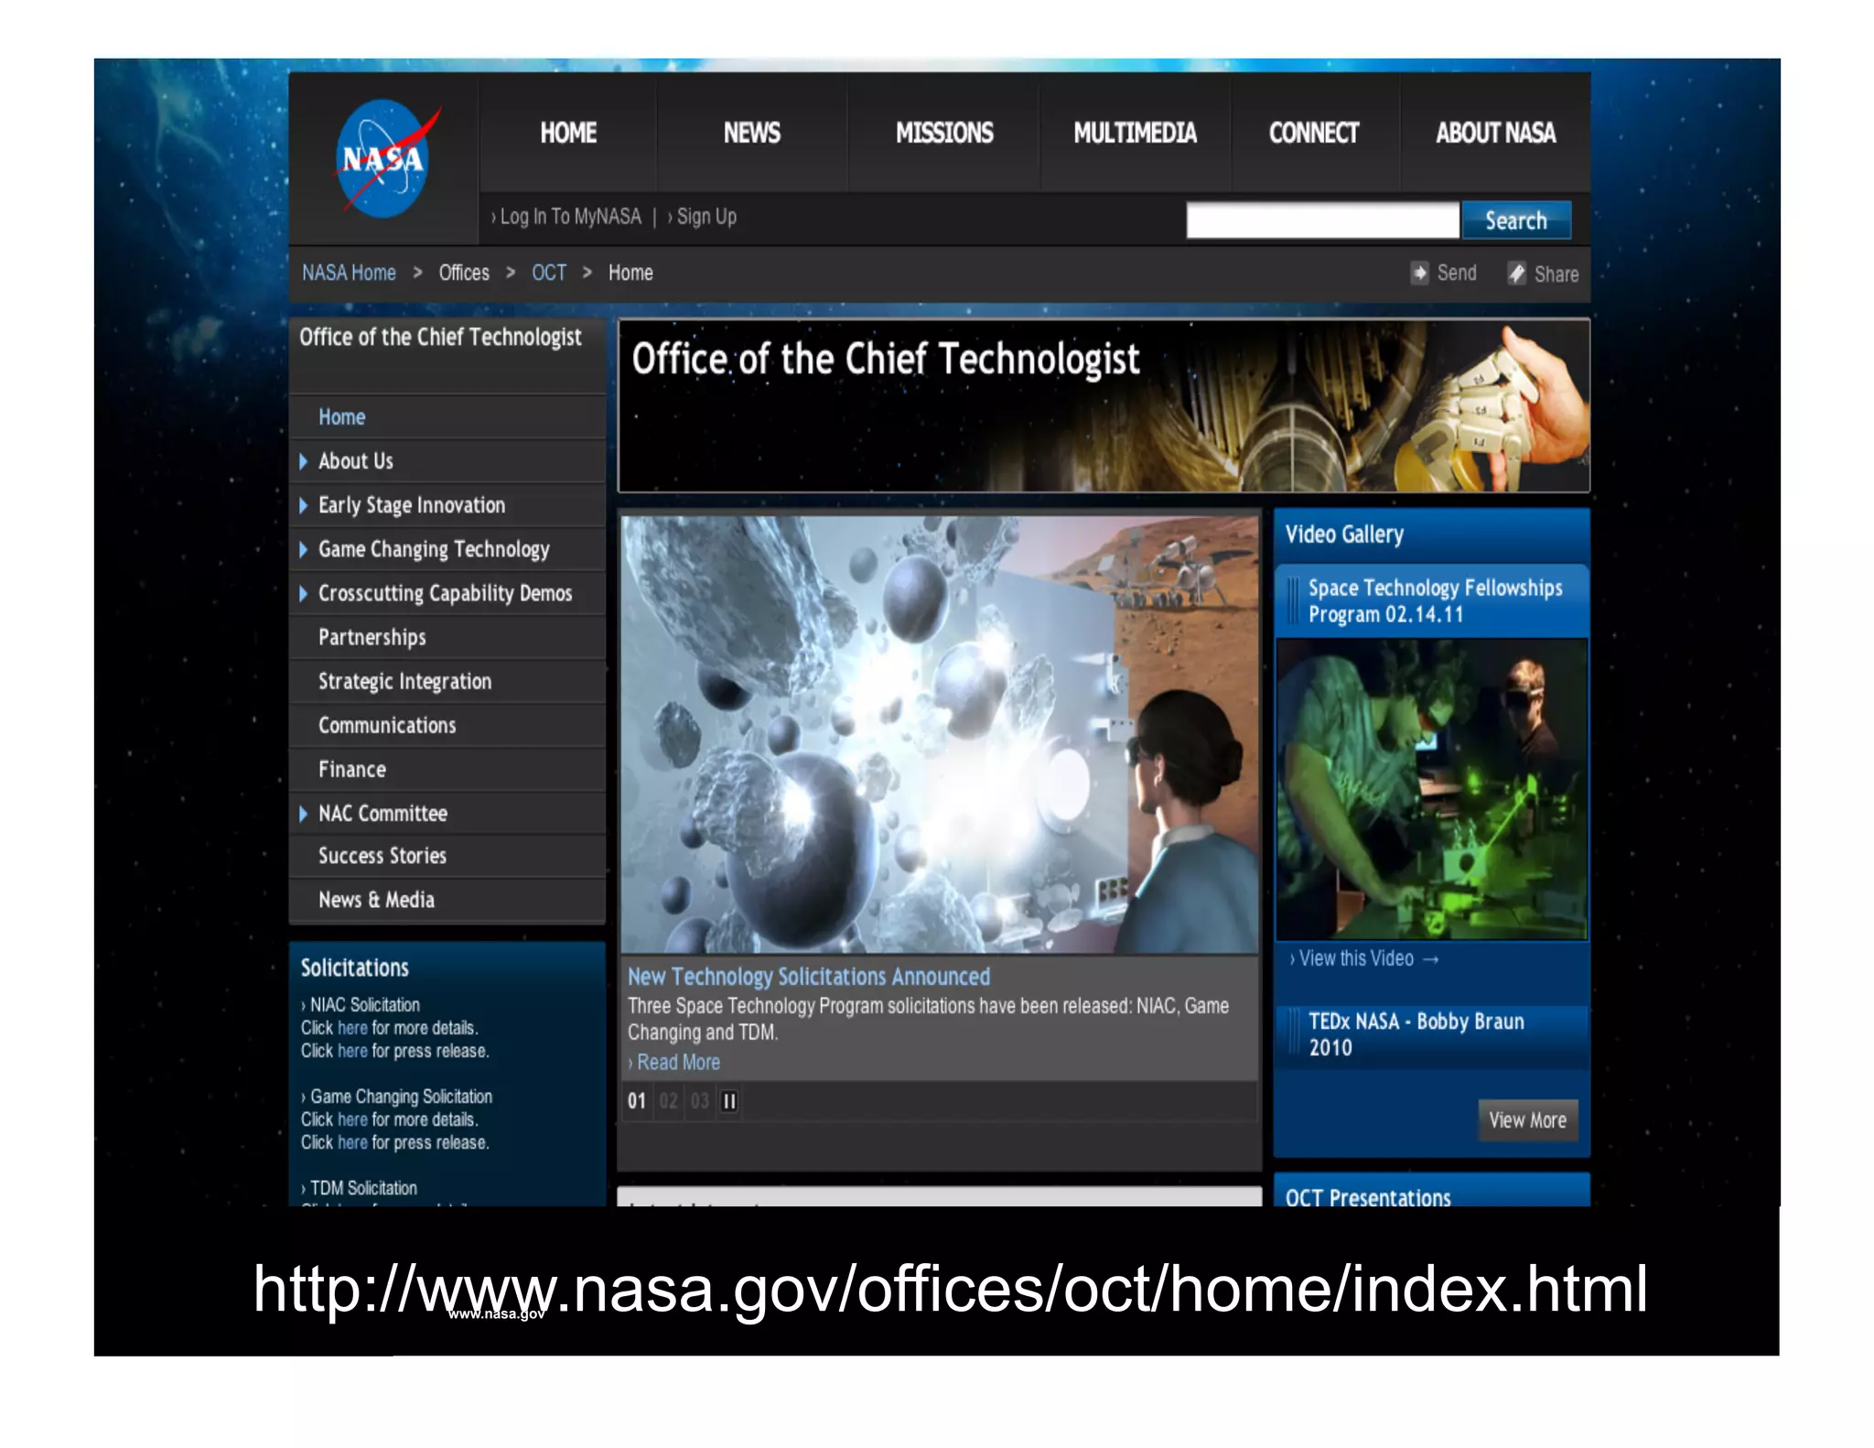Expand Crosscutting Capability Demos arrow
This screenshot has width=1874, height=1448.
pos(303,593)
